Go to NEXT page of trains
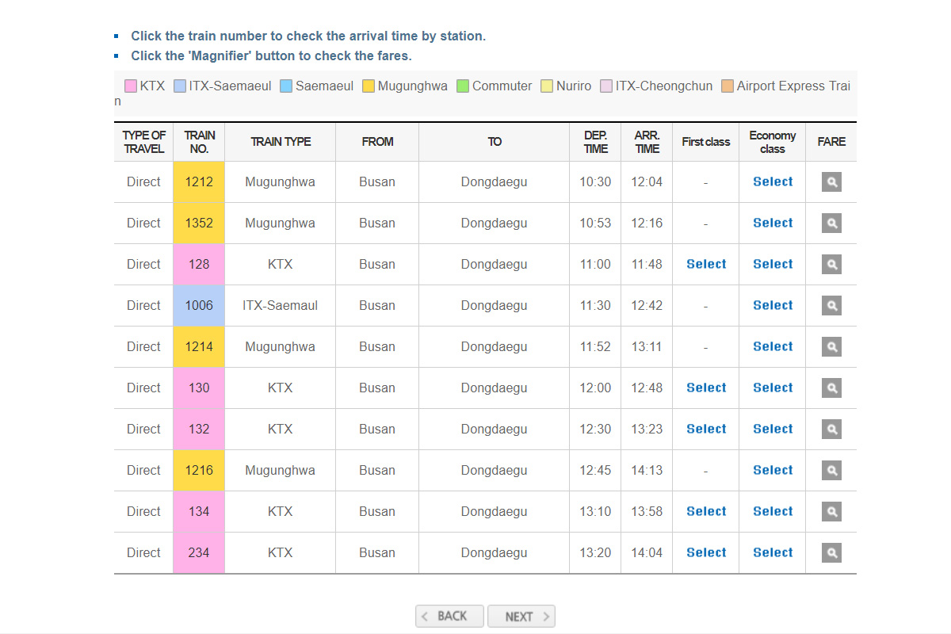This screenshot has height=634, width=951. (521, 617)
